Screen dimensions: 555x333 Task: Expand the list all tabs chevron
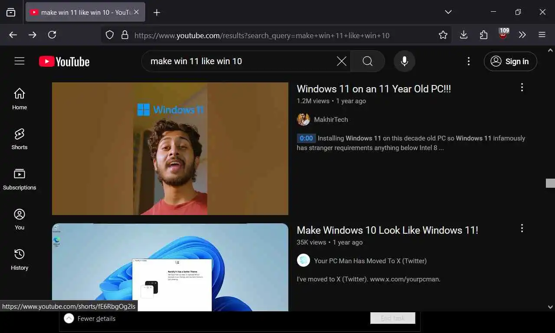coord(448,12)
